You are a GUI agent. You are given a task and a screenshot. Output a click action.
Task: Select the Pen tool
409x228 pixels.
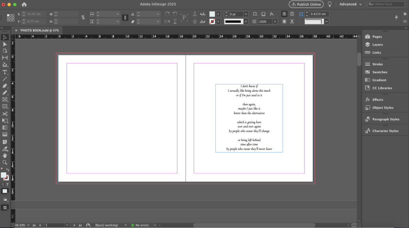click(5, 86)
